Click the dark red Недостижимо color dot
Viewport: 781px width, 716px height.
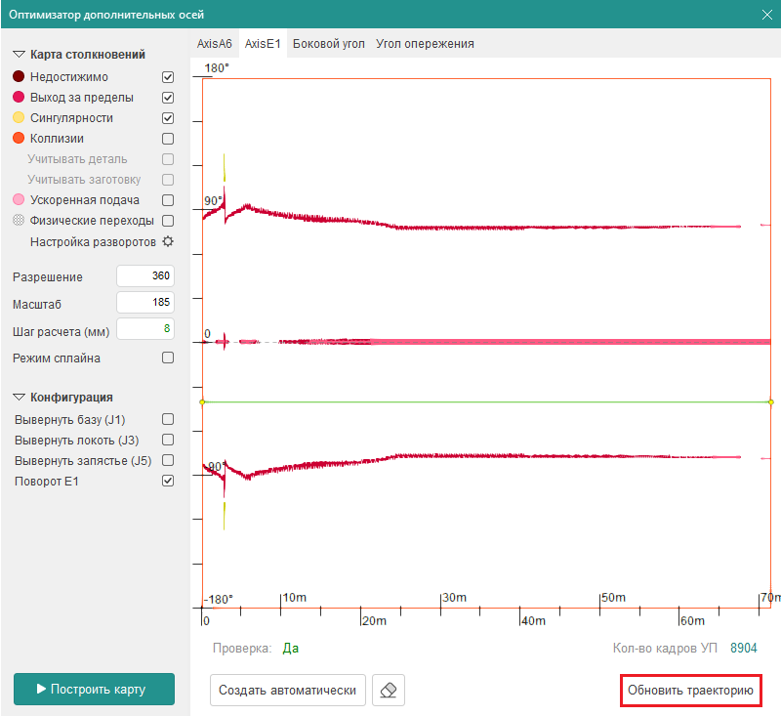tap(19, 77)
